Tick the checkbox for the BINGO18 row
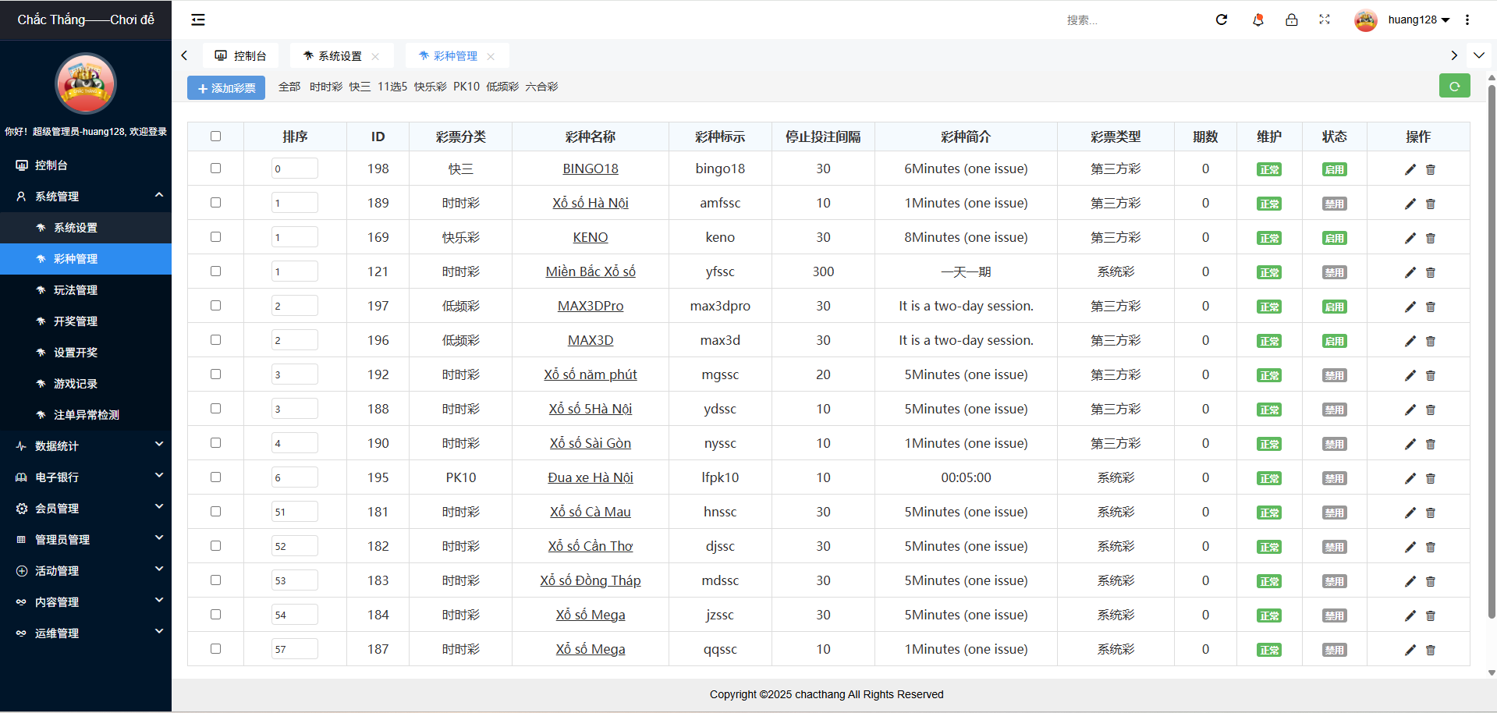The width and height of the screenshot is (1497, 713). [216, 168]
